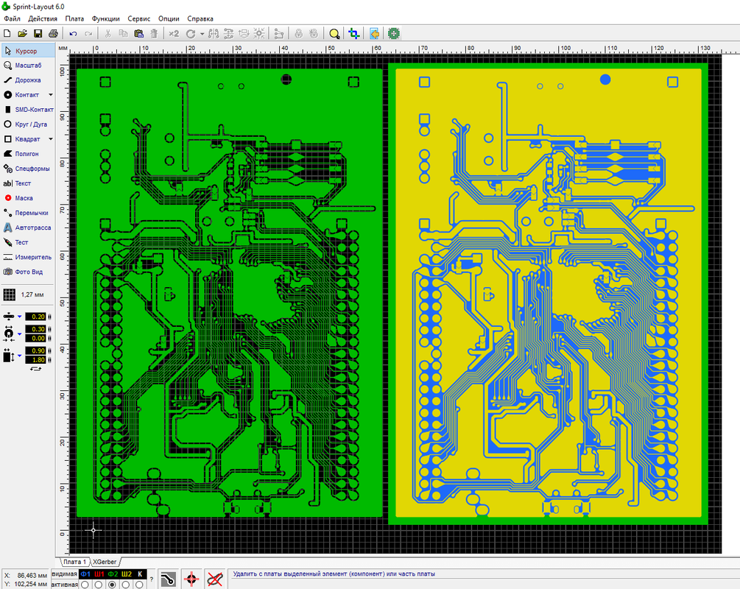
Task: Select the Текст tool
Action: click(28, 183)
